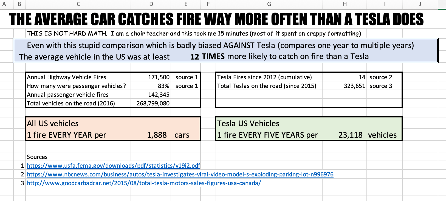The width and height of the screenshot is (446, 201).
Task: Select the 1,888 cars cell
Action: [157, 135]
